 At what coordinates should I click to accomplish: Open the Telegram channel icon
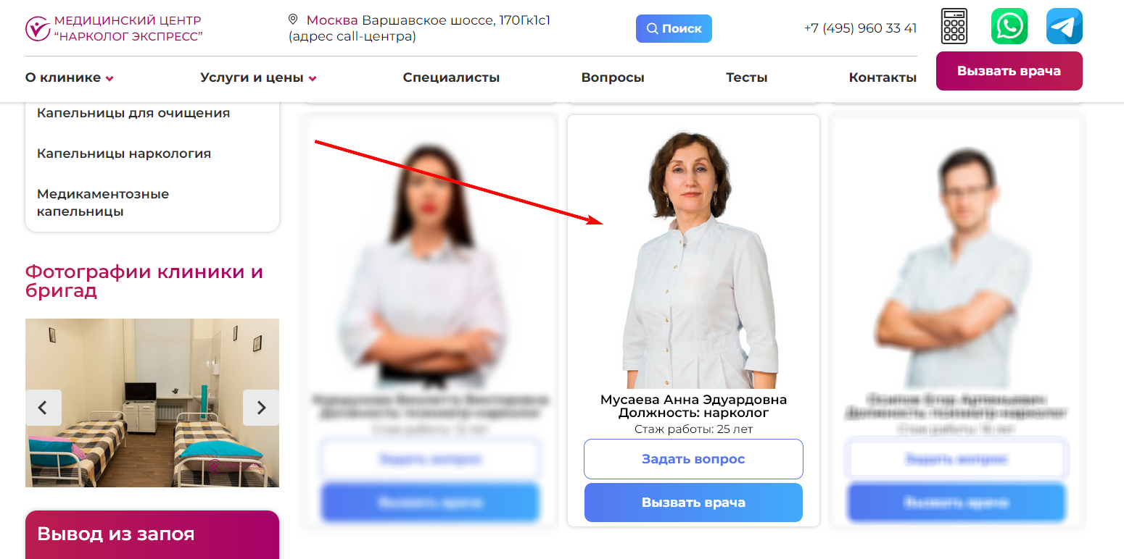(x=1065, y=27)
